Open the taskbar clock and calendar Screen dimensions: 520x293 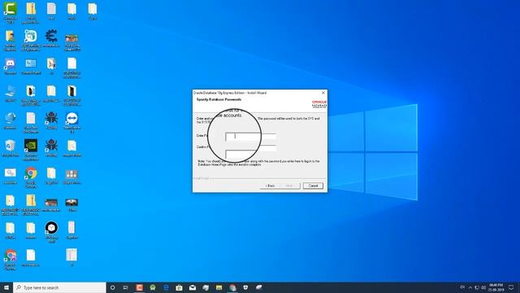click(x=496, y=287)
